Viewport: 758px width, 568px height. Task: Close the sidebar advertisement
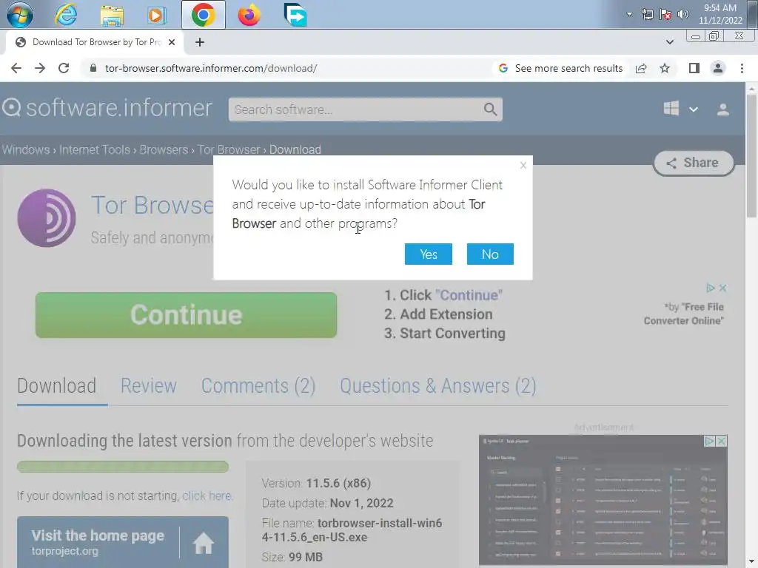click(721, 441)
